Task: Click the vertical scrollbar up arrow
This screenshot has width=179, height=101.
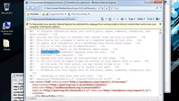Action: tap(160, 31)
